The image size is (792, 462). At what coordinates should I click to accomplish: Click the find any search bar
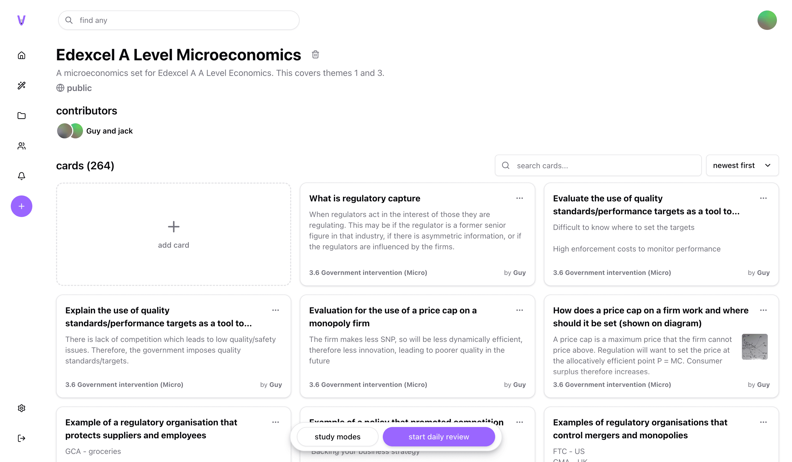[x=179, y=20]
